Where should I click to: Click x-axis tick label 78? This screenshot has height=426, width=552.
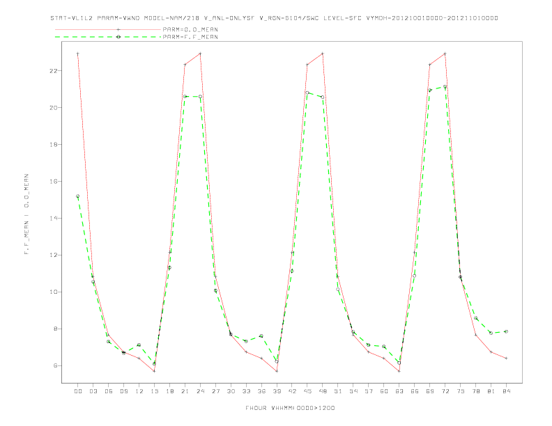coord(476,391)
